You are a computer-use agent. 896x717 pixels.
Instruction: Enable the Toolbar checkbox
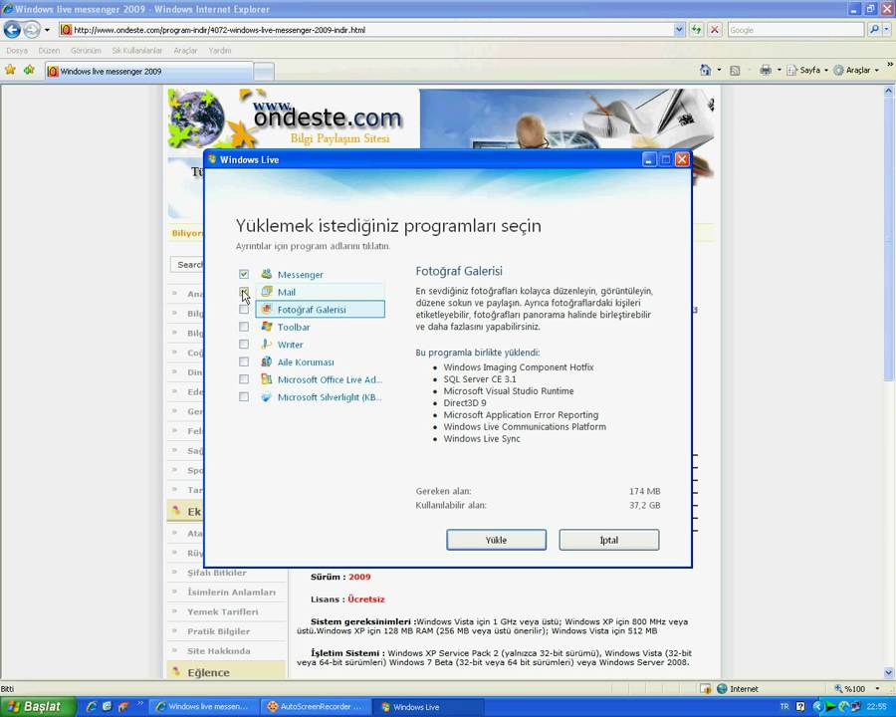click(244, 327)
